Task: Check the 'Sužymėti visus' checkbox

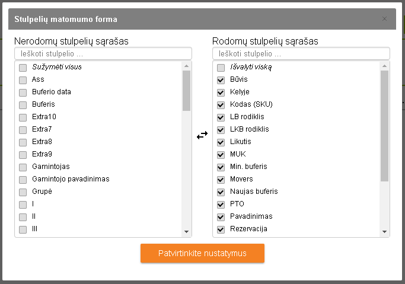Action: point(23,68)
